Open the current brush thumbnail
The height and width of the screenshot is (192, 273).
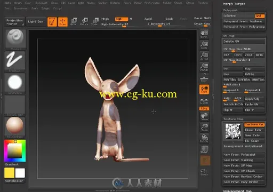coord(15,39)
